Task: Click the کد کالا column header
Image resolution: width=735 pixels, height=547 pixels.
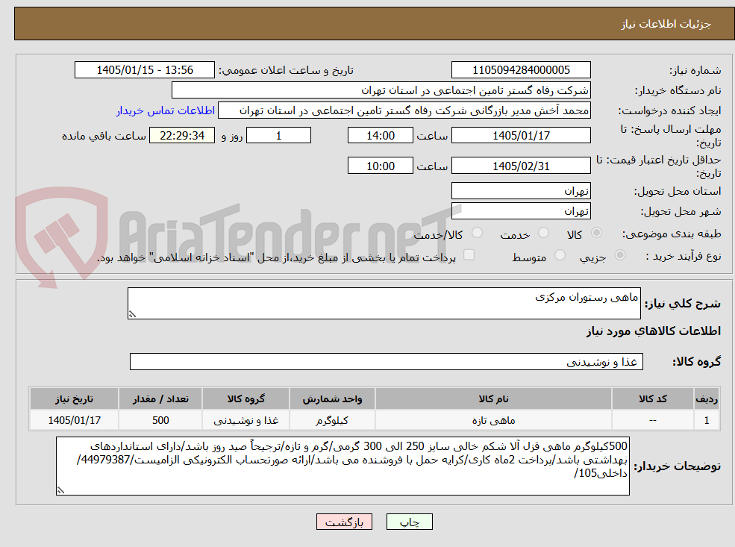Action: [652, 399]
